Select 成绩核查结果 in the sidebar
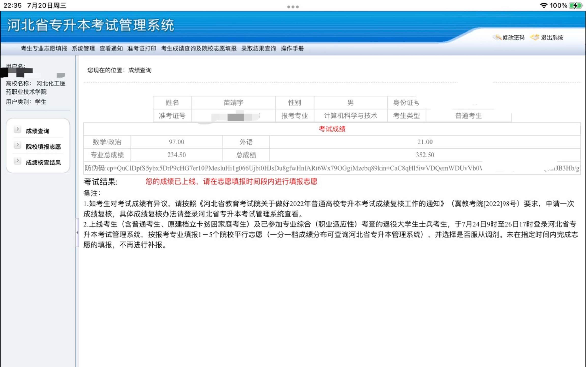The height and width of the screenshot is (367, 586). point(43,163)
